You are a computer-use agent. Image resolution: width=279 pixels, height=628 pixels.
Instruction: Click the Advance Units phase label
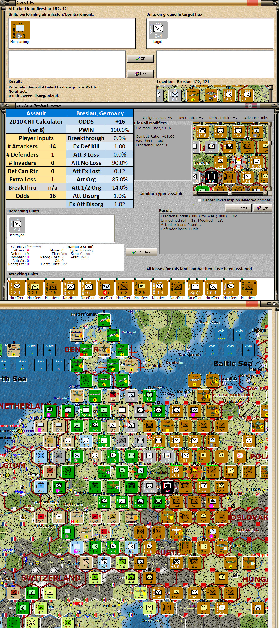click(x=256, y=118)
